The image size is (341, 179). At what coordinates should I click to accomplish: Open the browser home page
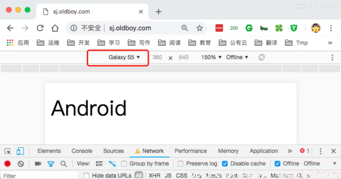point(55,28)
